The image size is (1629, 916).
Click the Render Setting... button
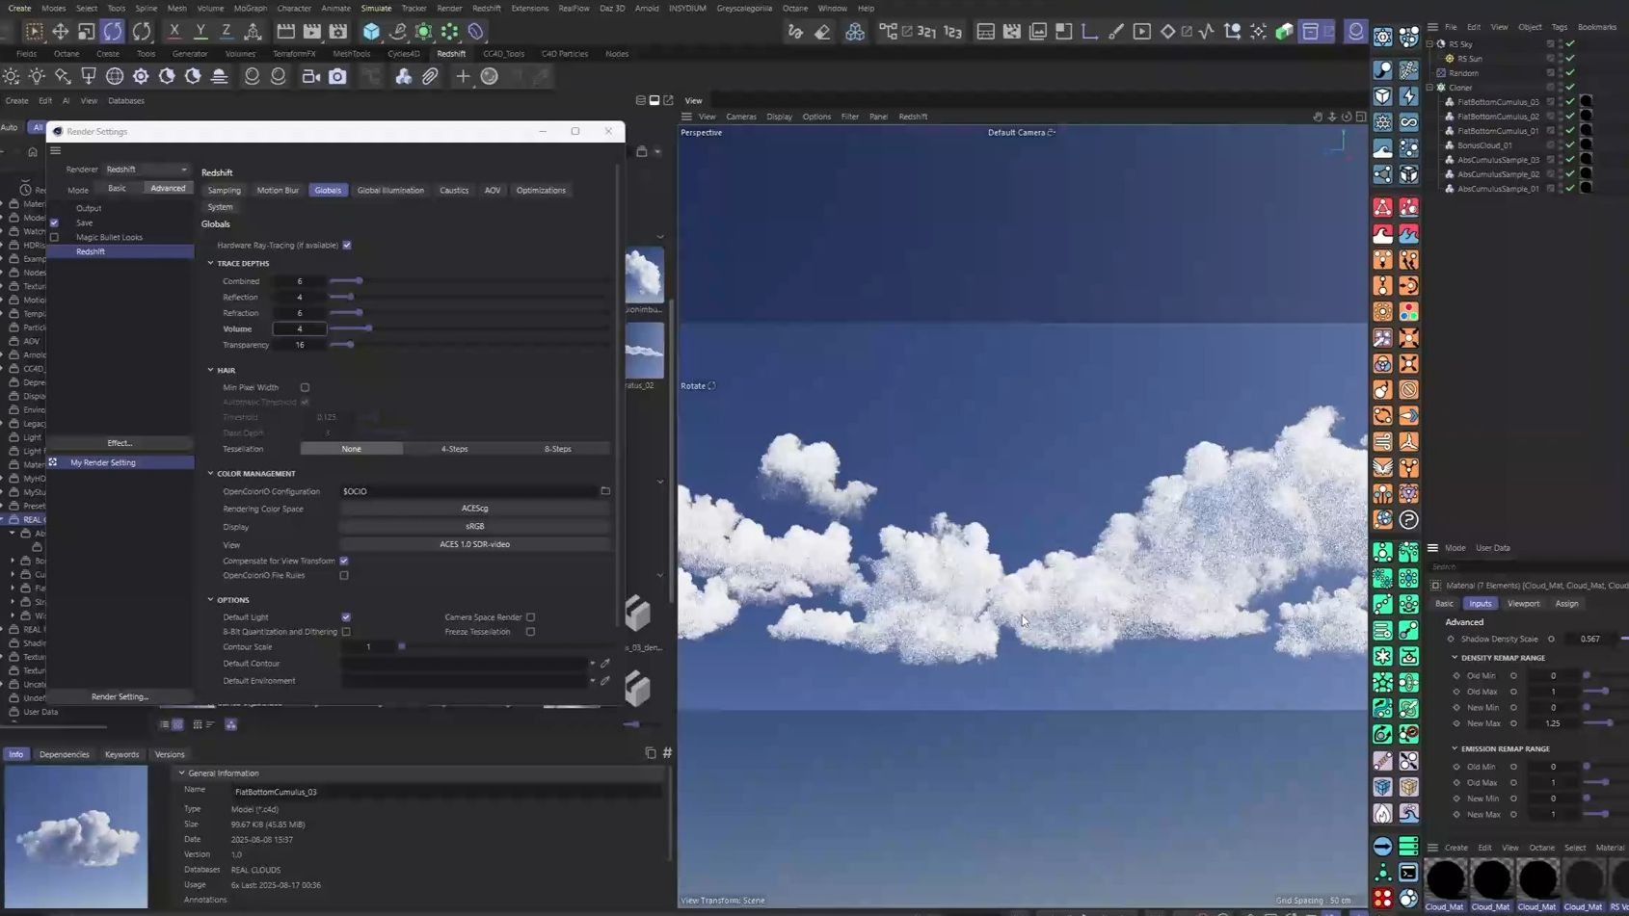click(x=120, y=696)
